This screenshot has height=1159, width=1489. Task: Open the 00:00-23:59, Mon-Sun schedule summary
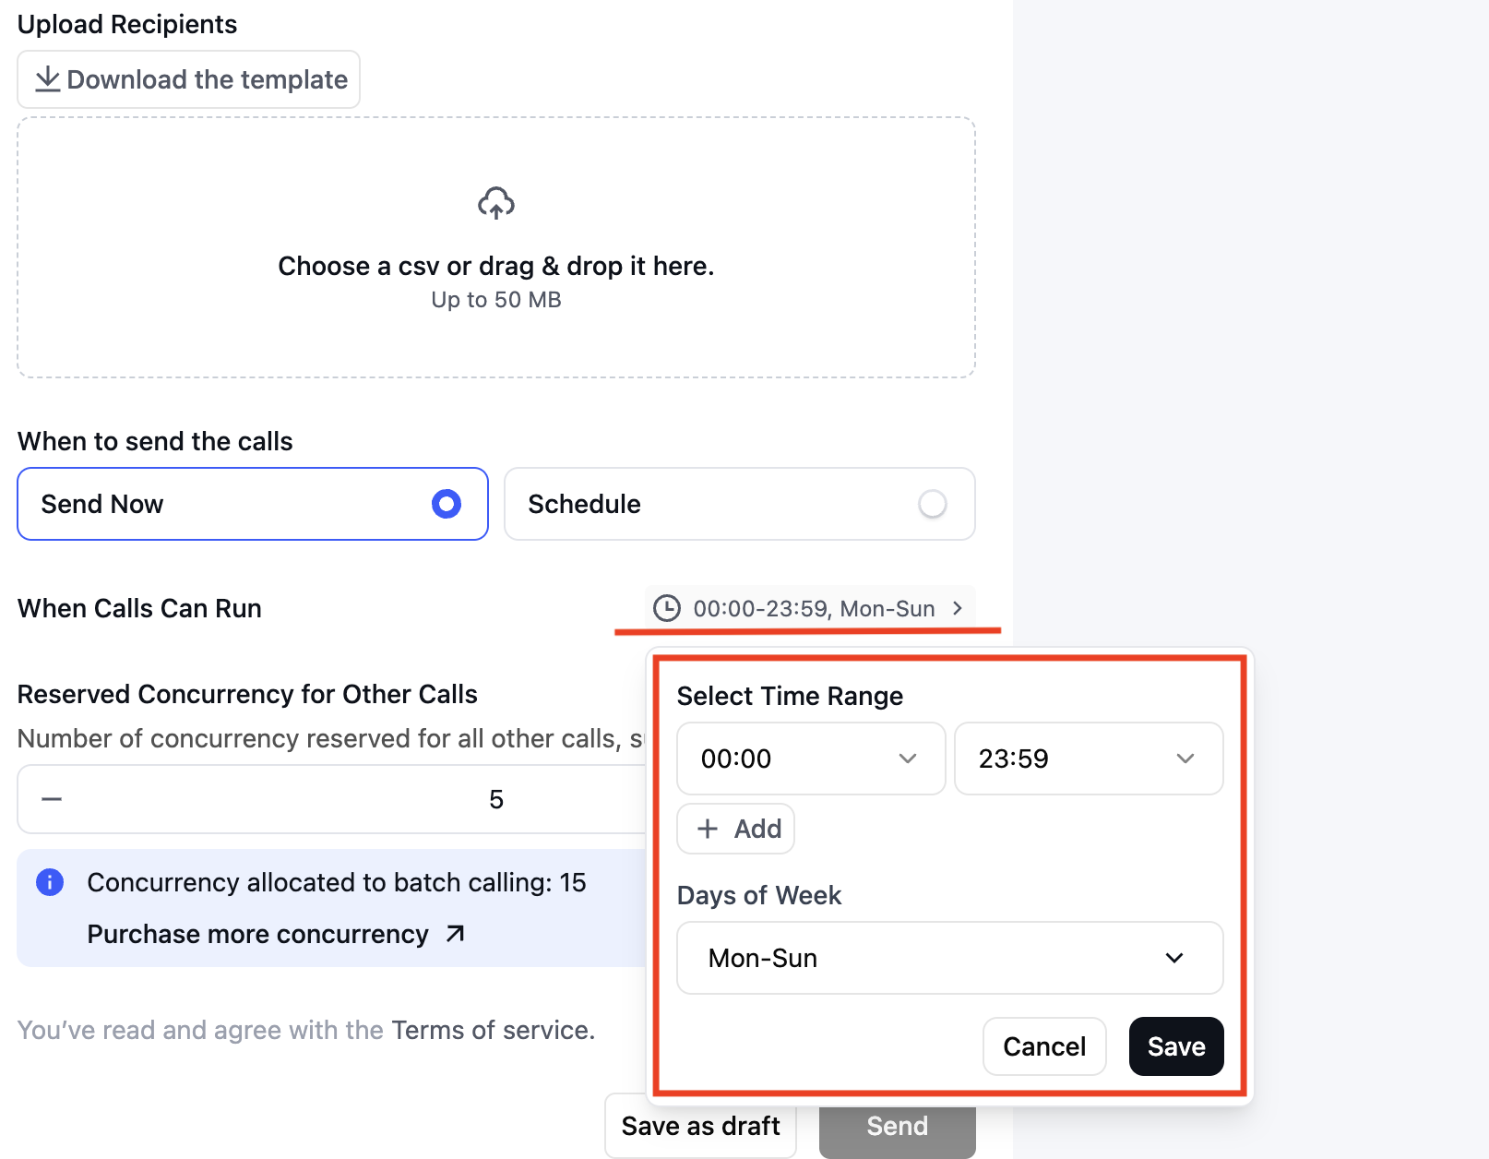click(810, 608)
